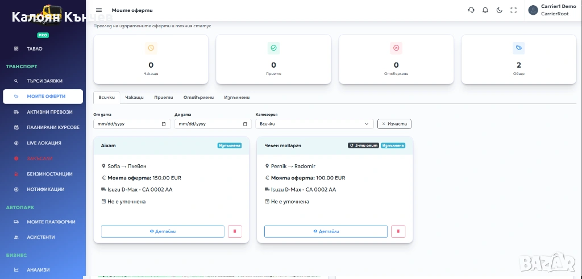The height and width of the screenshot is (279, 582).
Task: Enter fullscreen mode via the header icon
Action: pos(513,10)
